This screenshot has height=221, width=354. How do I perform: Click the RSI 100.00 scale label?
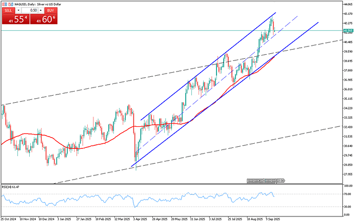pos(348,186)
